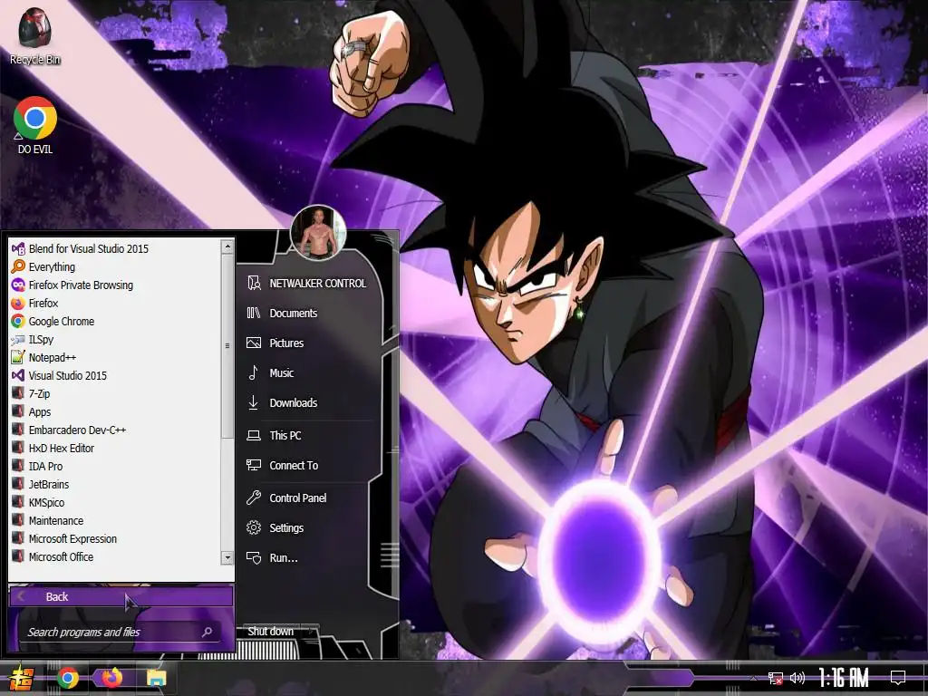Open Chrome from the taskbar
The height and width of the screenshot is (696, 928).
point(68,678)
